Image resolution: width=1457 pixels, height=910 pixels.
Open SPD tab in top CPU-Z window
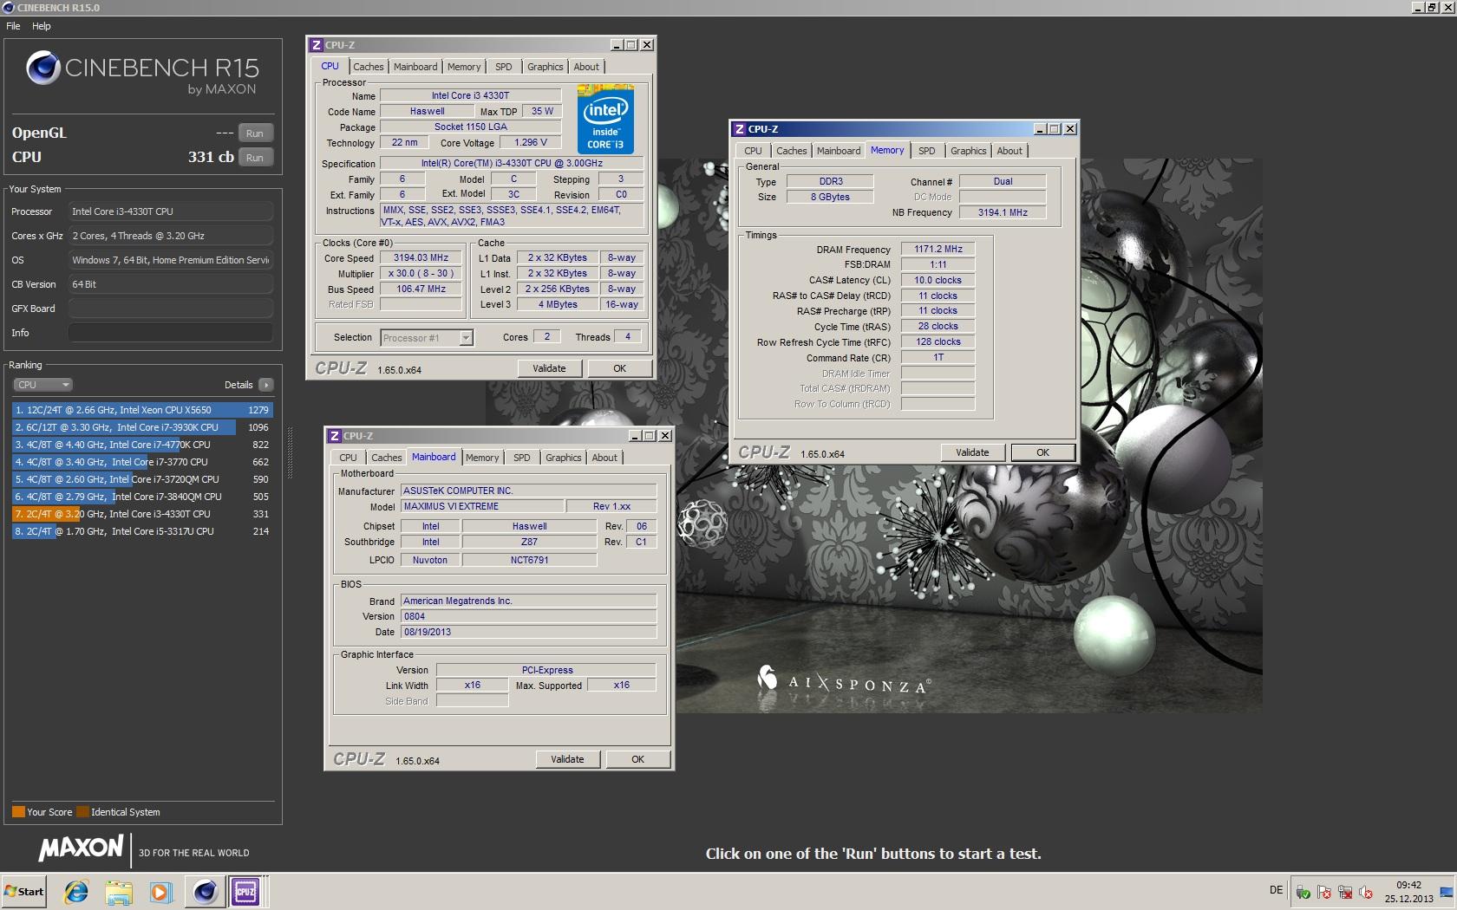[504, 67]
